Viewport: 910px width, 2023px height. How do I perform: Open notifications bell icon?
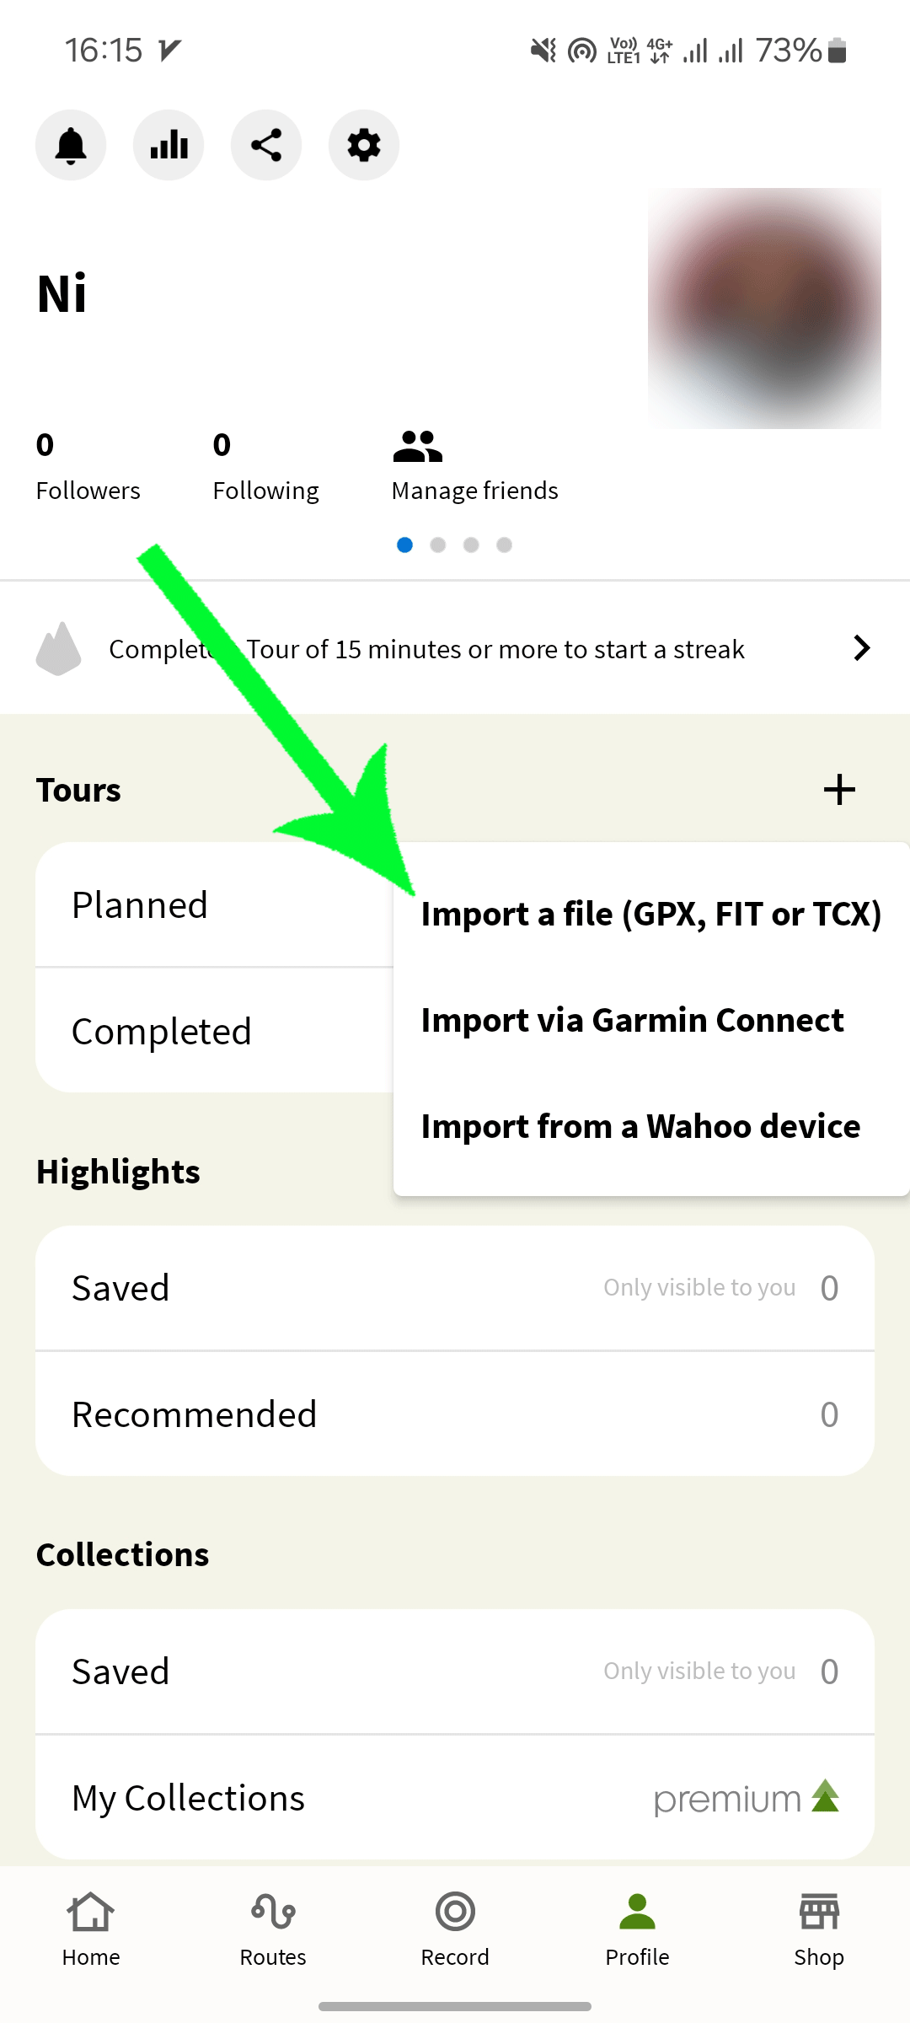coord(71,145)
